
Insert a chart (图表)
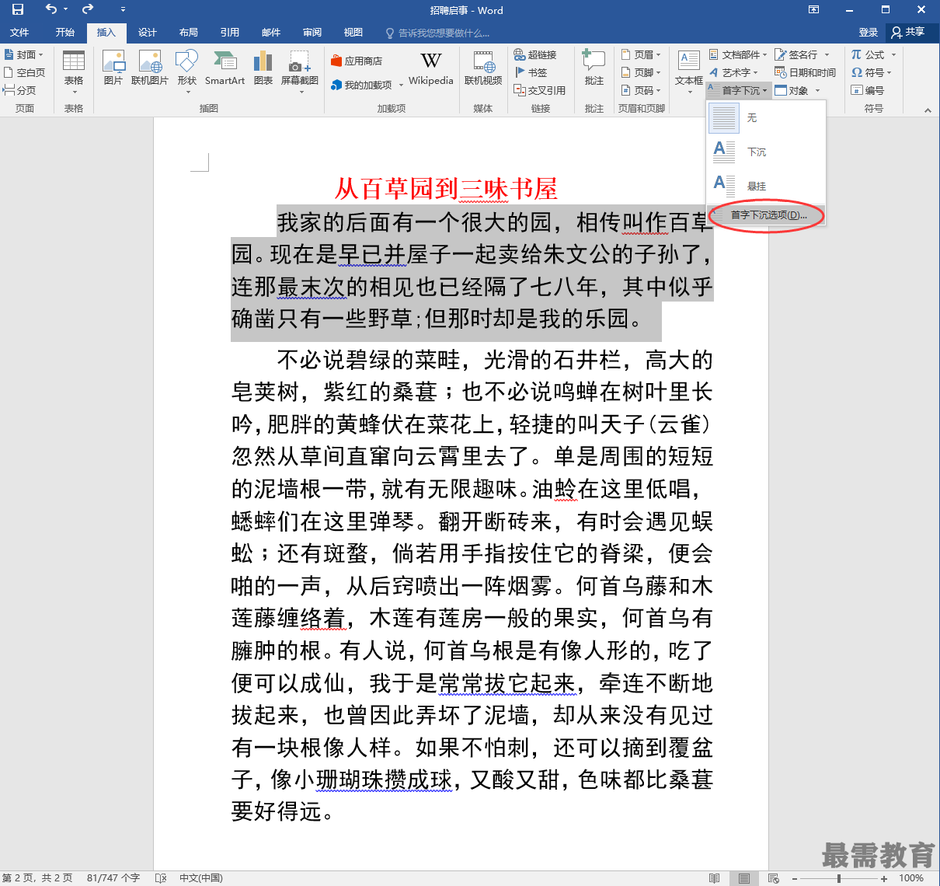click(x=263, y=68)
